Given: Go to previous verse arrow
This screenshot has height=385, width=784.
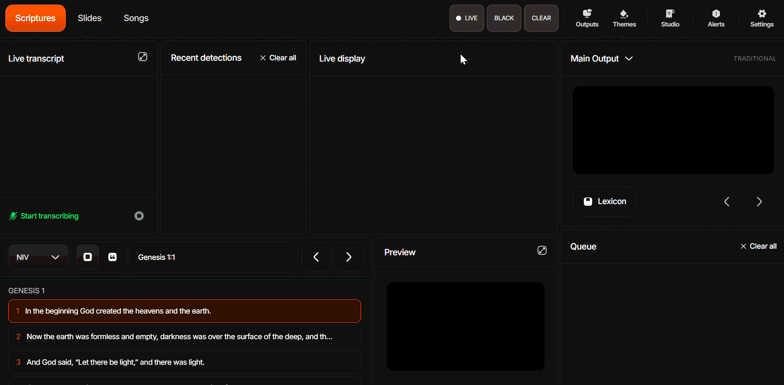Looking at the screenshot, I should pos(316,257).
